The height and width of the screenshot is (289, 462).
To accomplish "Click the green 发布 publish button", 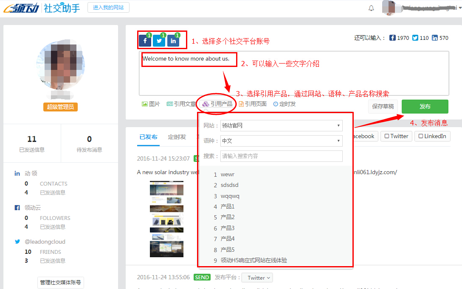I will [x=425, y=106].
